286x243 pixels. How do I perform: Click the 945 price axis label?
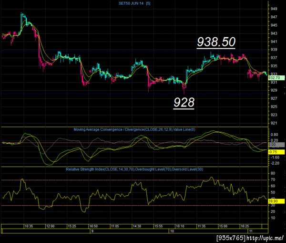tap(274, 25)
